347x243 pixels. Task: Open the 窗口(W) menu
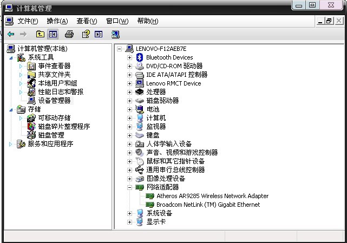[x=117, y=21]
